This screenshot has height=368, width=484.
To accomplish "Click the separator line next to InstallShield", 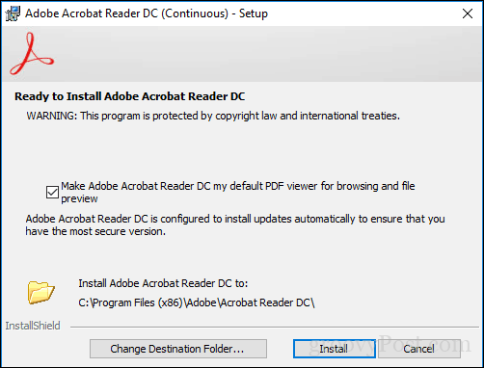I will click(274, 328).
